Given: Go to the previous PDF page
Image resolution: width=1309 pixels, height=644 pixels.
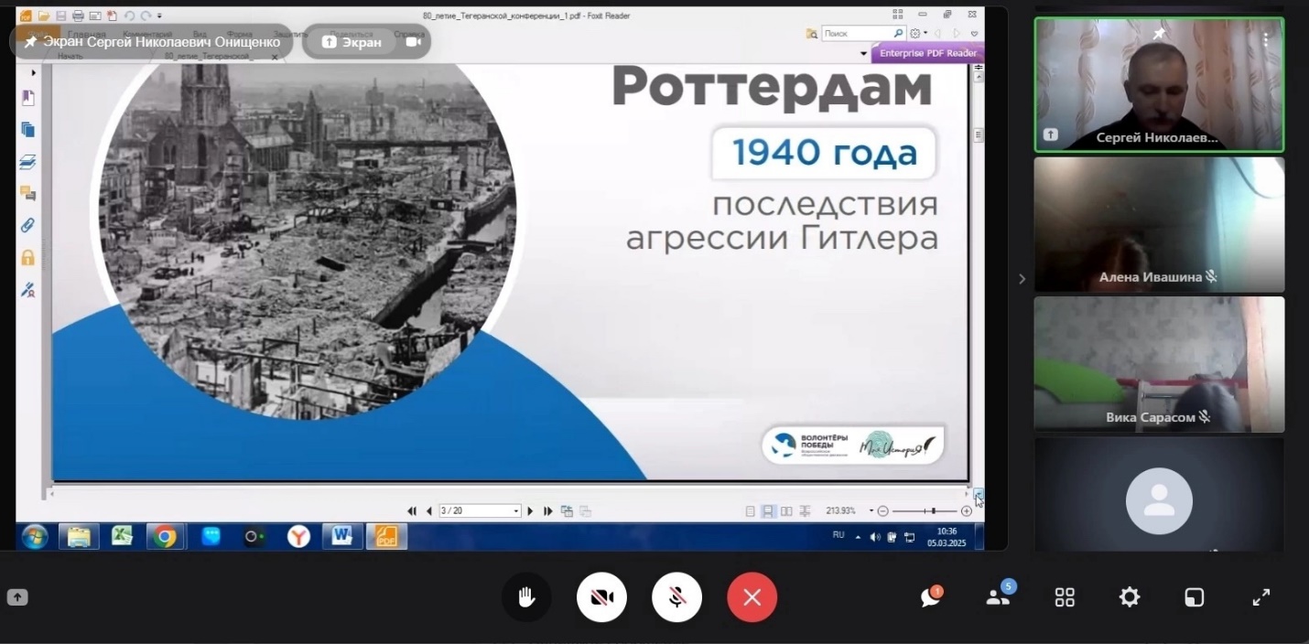Looking at the screenshot, I should 428,511.
